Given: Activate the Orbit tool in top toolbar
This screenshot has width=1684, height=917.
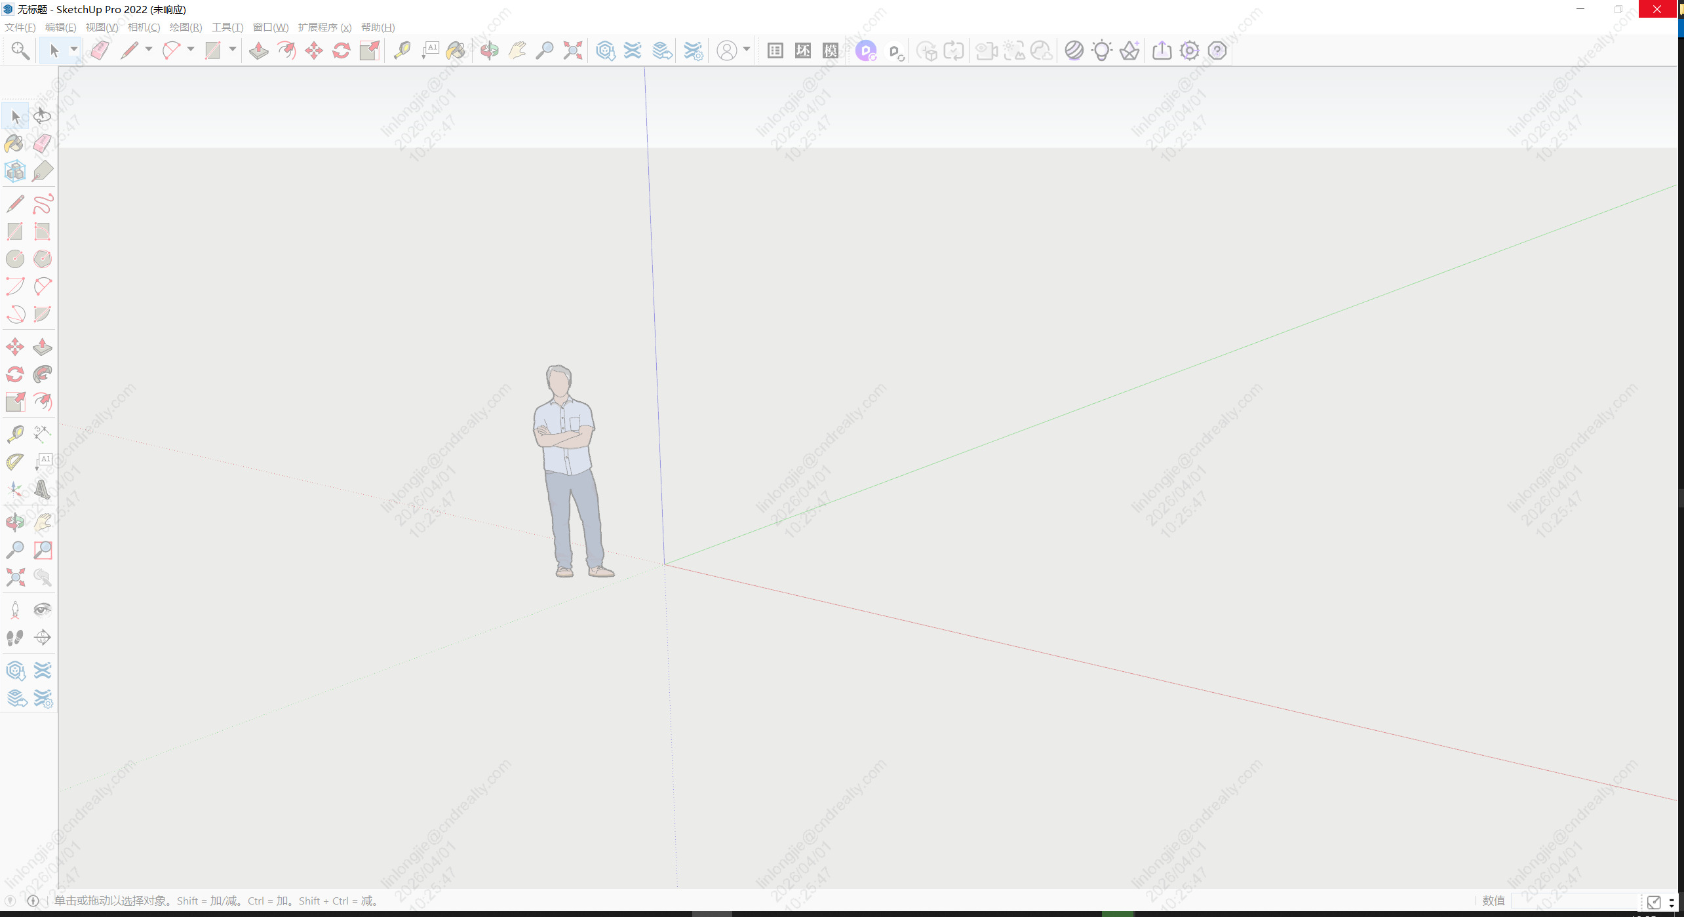Looking at the screenshot, I should click(489, 50).
